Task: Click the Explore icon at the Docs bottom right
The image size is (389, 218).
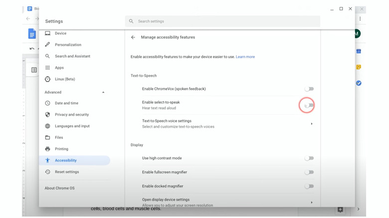Action: tap(340, 210)
